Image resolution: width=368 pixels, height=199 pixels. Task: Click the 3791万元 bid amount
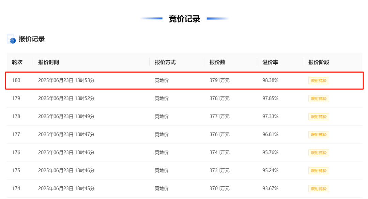219,80
